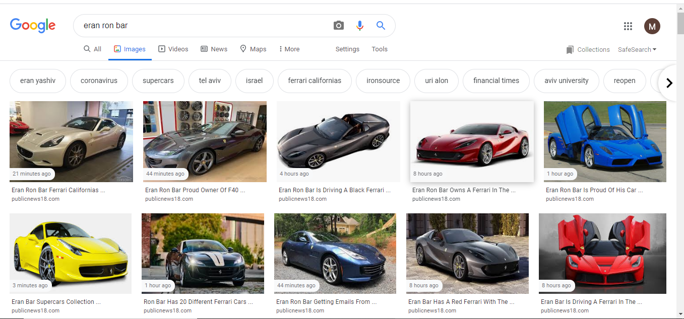Open the Tools options

(379, 49)
